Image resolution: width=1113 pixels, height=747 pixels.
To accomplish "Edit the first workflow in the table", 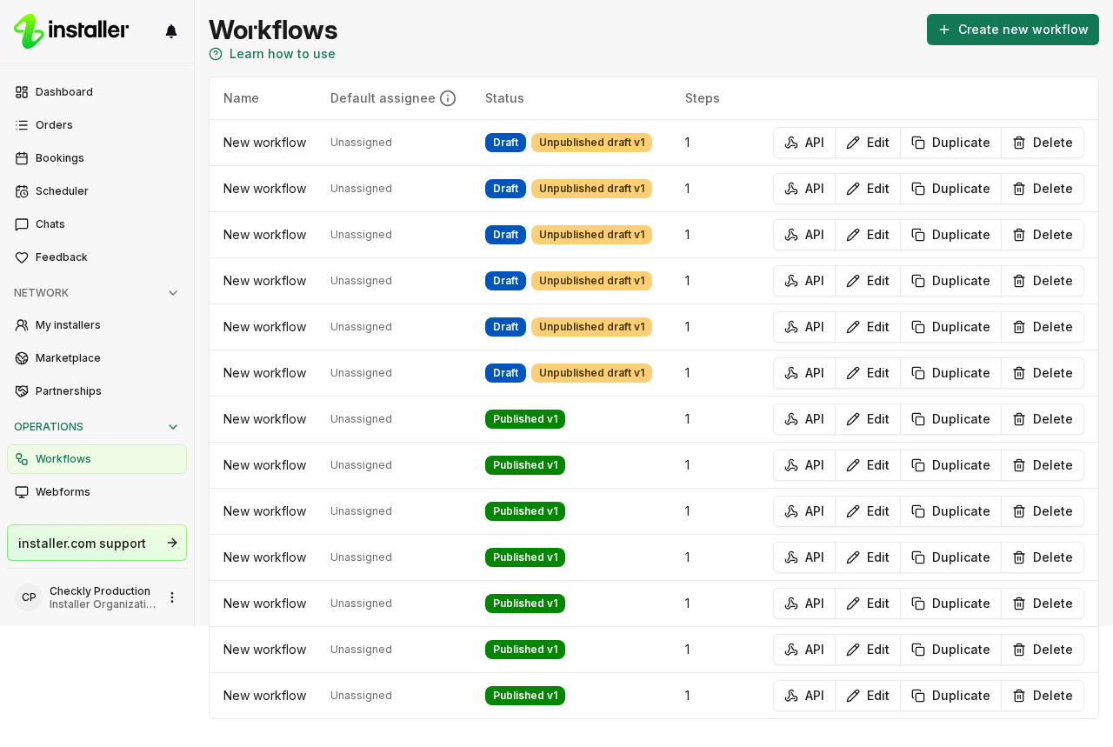I will 868,143.
